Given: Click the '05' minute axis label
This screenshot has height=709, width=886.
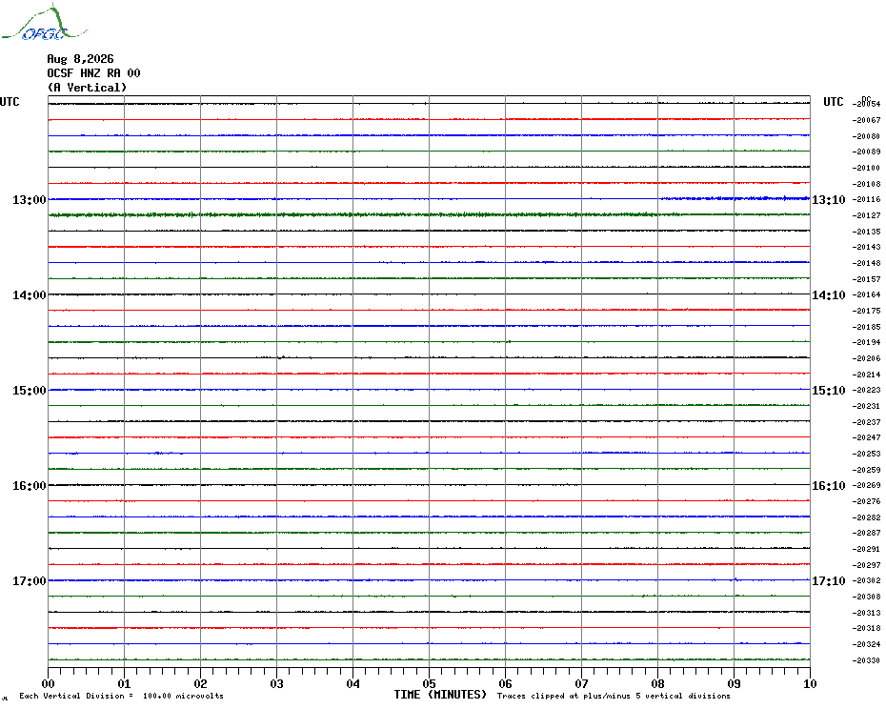Looking at the screenshot, I should (x=430, y=684).
